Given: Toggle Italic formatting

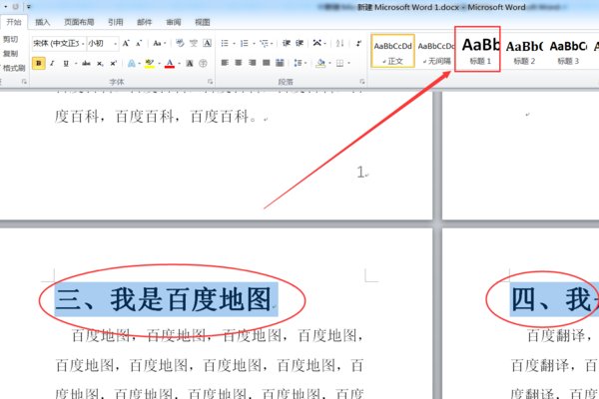Looking at the screenshot, I should coord(52,64).
